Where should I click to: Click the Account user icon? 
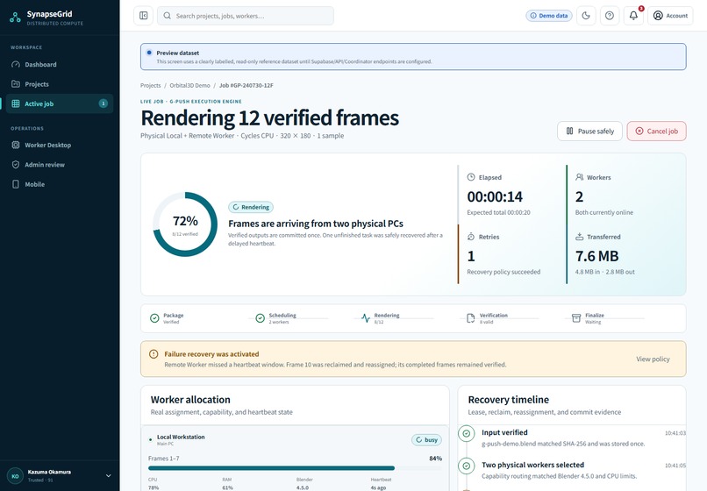[658, 16]
